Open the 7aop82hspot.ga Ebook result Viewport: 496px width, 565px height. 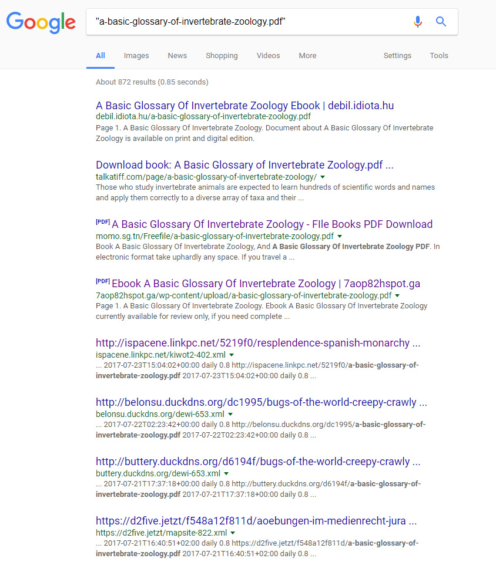(x=266, y=284)
